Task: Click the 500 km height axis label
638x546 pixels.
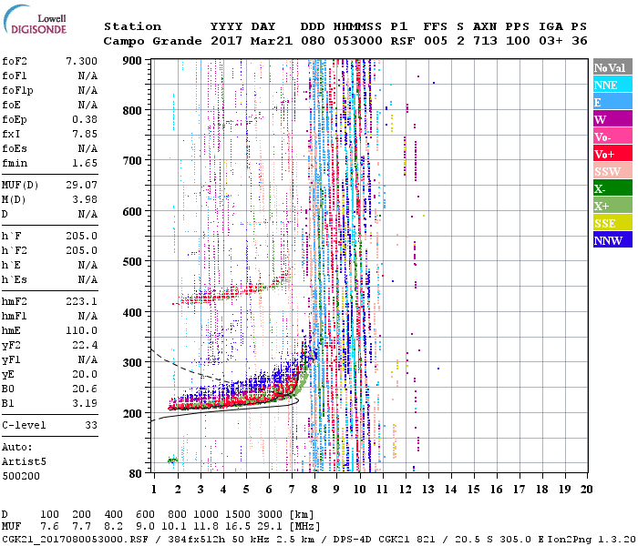Action: tap(133, 262)
